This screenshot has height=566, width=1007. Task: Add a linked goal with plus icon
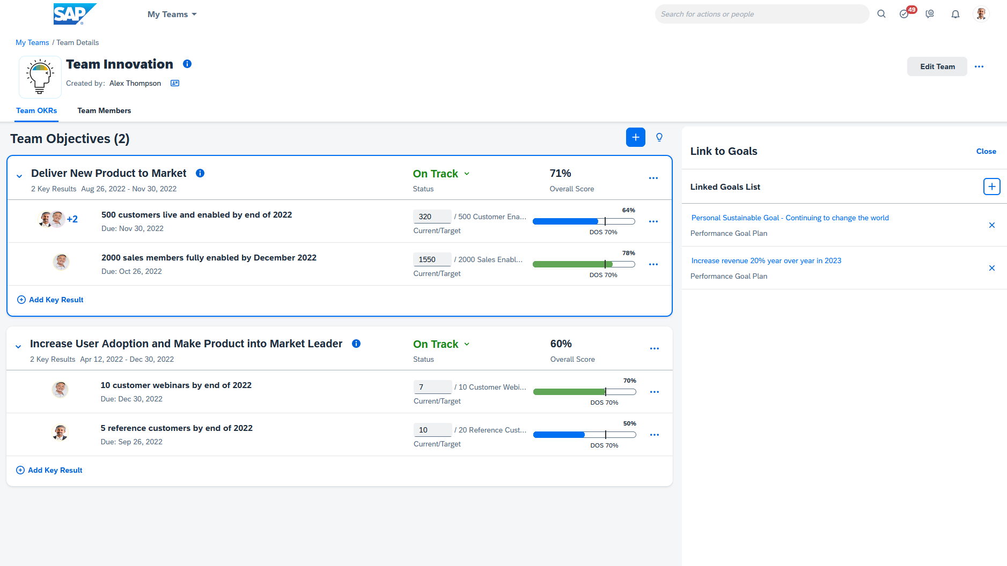pos(991,187)
